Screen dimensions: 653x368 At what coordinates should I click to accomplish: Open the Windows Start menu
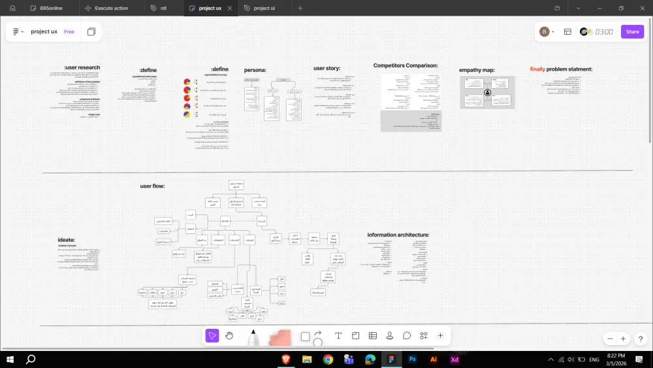[x=10, y=360]
